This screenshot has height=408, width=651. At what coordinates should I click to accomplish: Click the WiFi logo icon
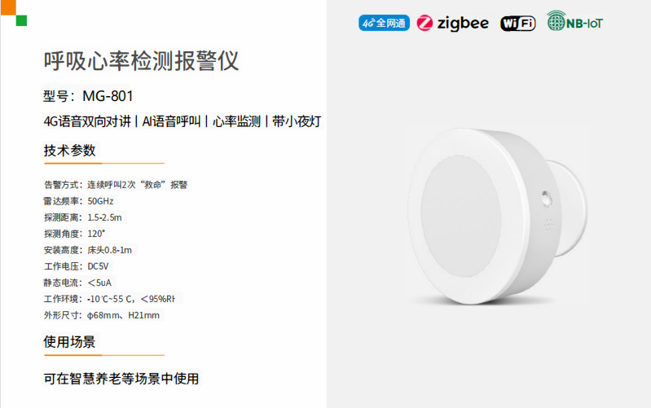(518, 23)
